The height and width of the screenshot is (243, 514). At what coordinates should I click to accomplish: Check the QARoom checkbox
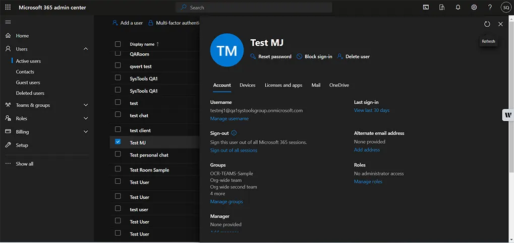[118, 53]
